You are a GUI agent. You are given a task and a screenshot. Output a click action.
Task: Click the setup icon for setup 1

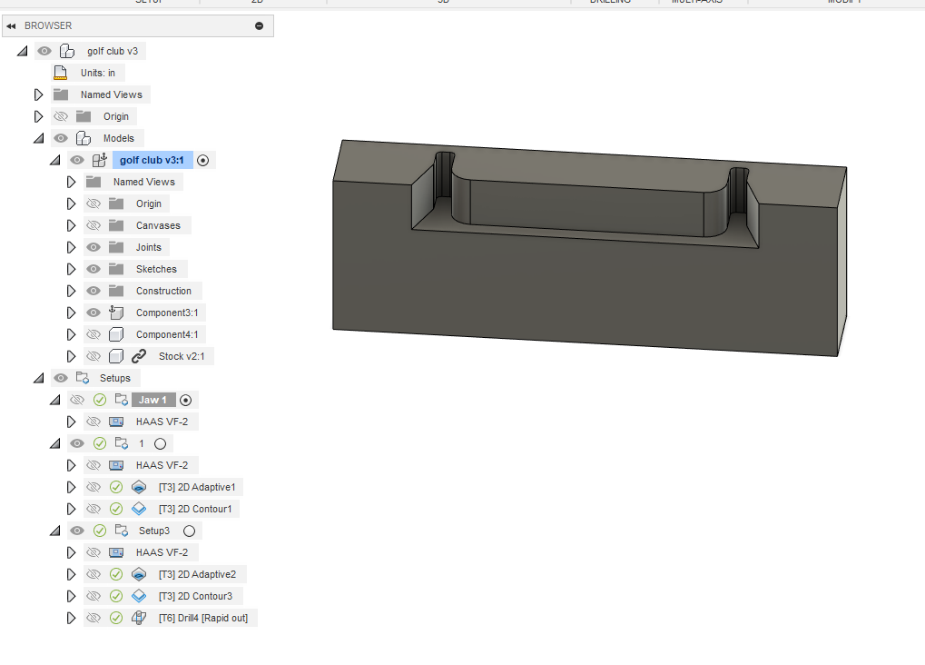tap(122, 443)
